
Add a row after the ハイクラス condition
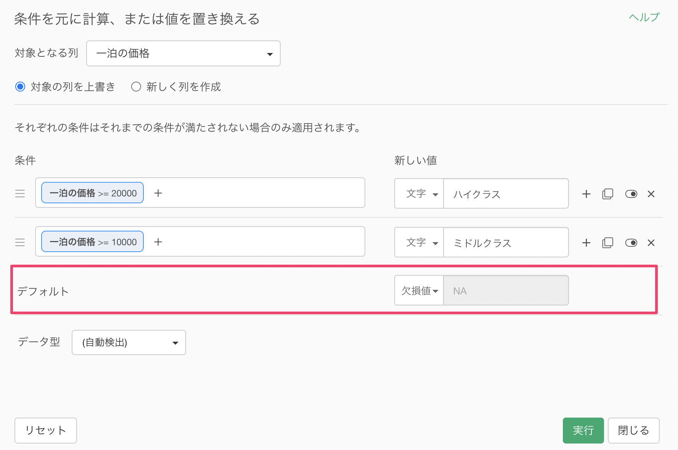click(586, 194)
